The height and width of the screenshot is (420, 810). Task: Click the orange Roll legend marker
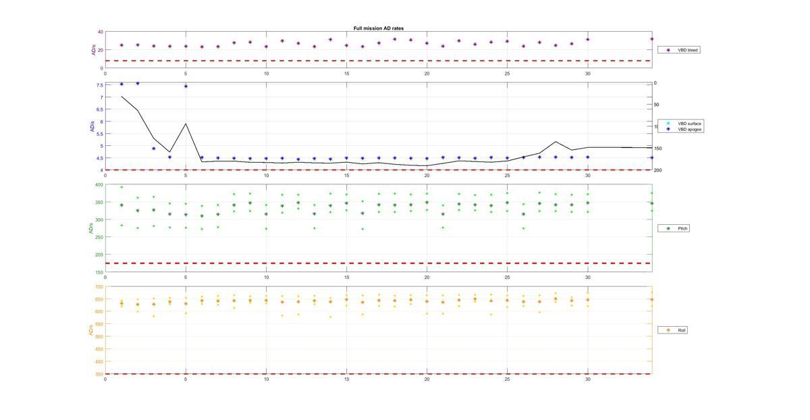(x=668, y=330)
